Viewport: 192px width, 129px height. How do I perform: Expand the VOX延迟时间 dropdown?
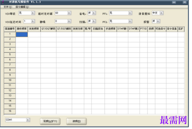33,21
